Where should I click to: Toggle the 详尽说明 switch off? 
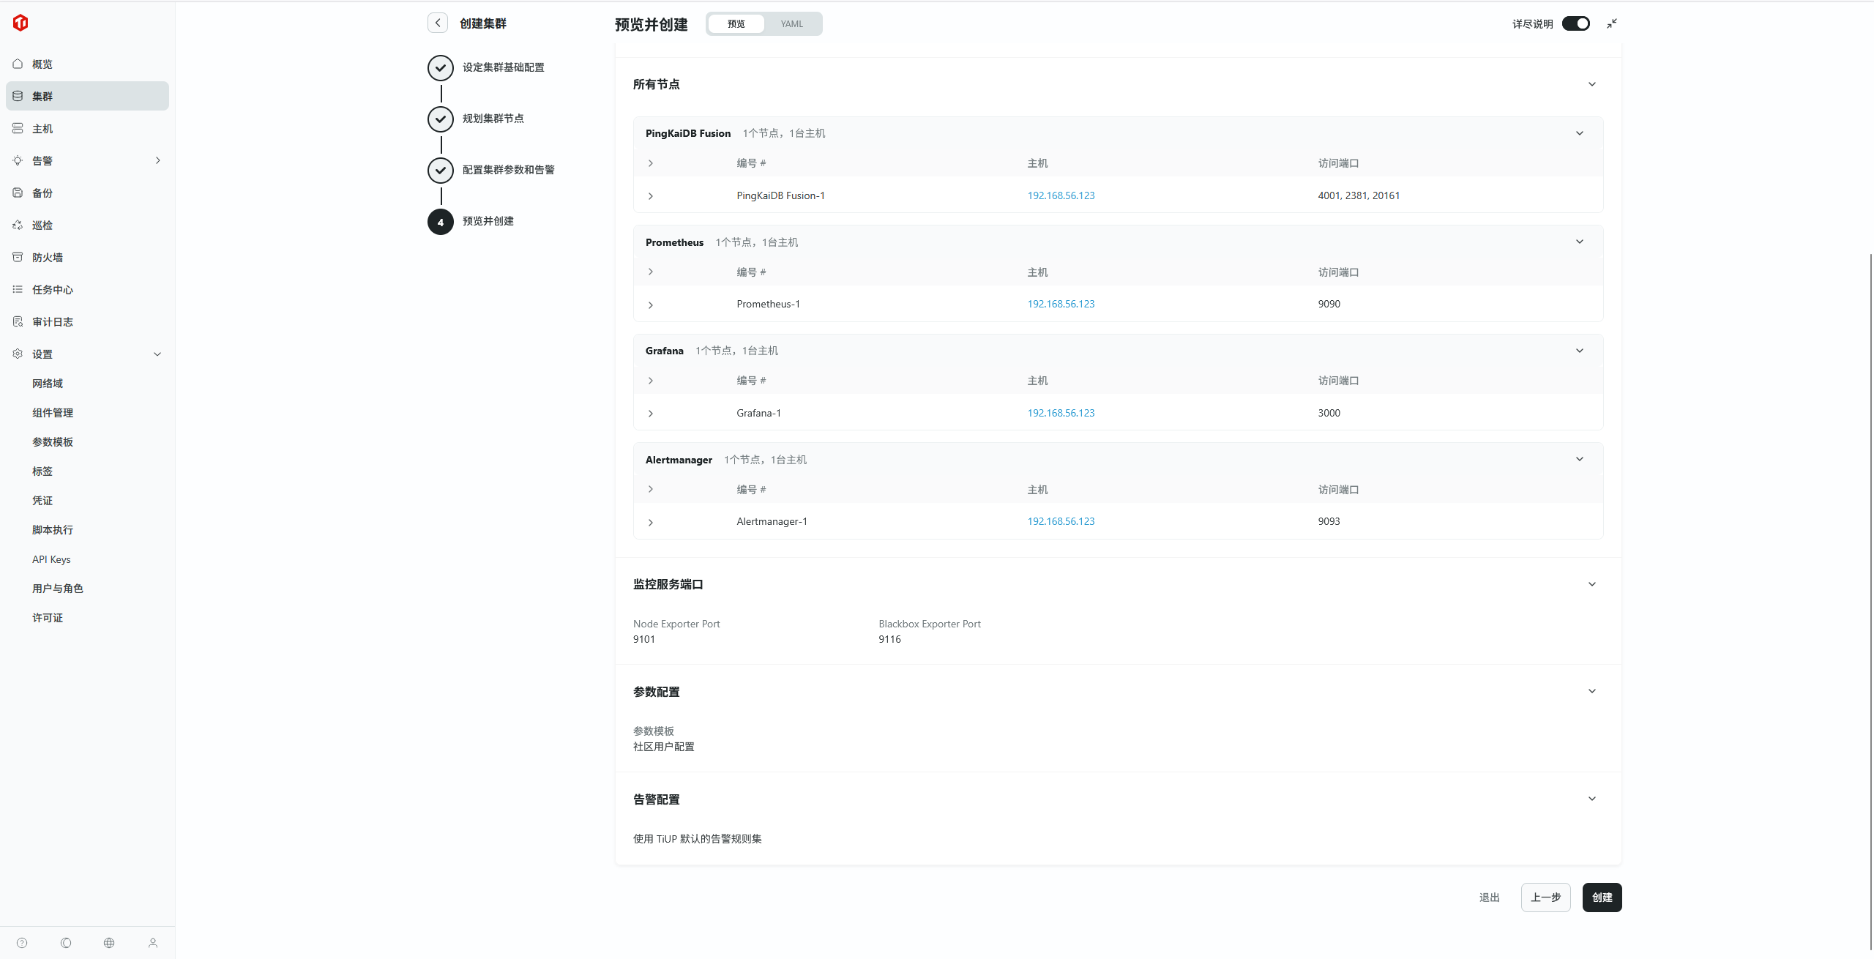coord(1576,24)
